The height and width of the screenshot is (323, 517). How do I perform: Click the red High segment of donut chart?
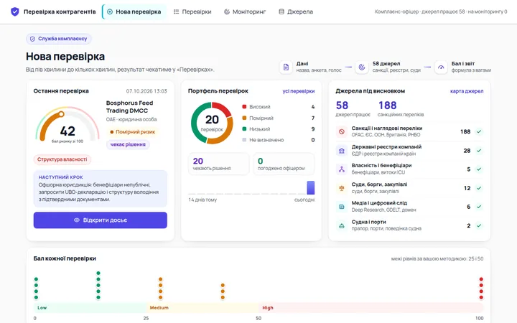pos(223,109)
